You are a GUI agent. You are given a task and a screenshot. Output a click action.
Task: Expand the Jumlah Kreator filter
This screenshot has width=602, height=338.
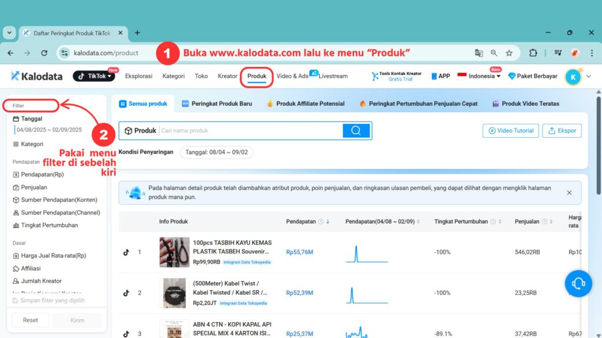(x=37, y=281)
